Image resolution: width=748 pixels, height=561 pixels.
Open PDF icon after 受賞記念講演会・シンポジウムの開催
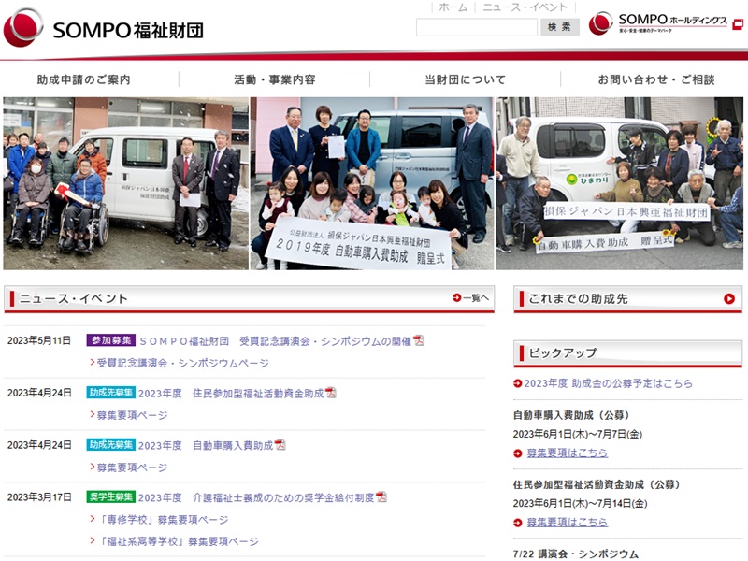click(419, 340)
